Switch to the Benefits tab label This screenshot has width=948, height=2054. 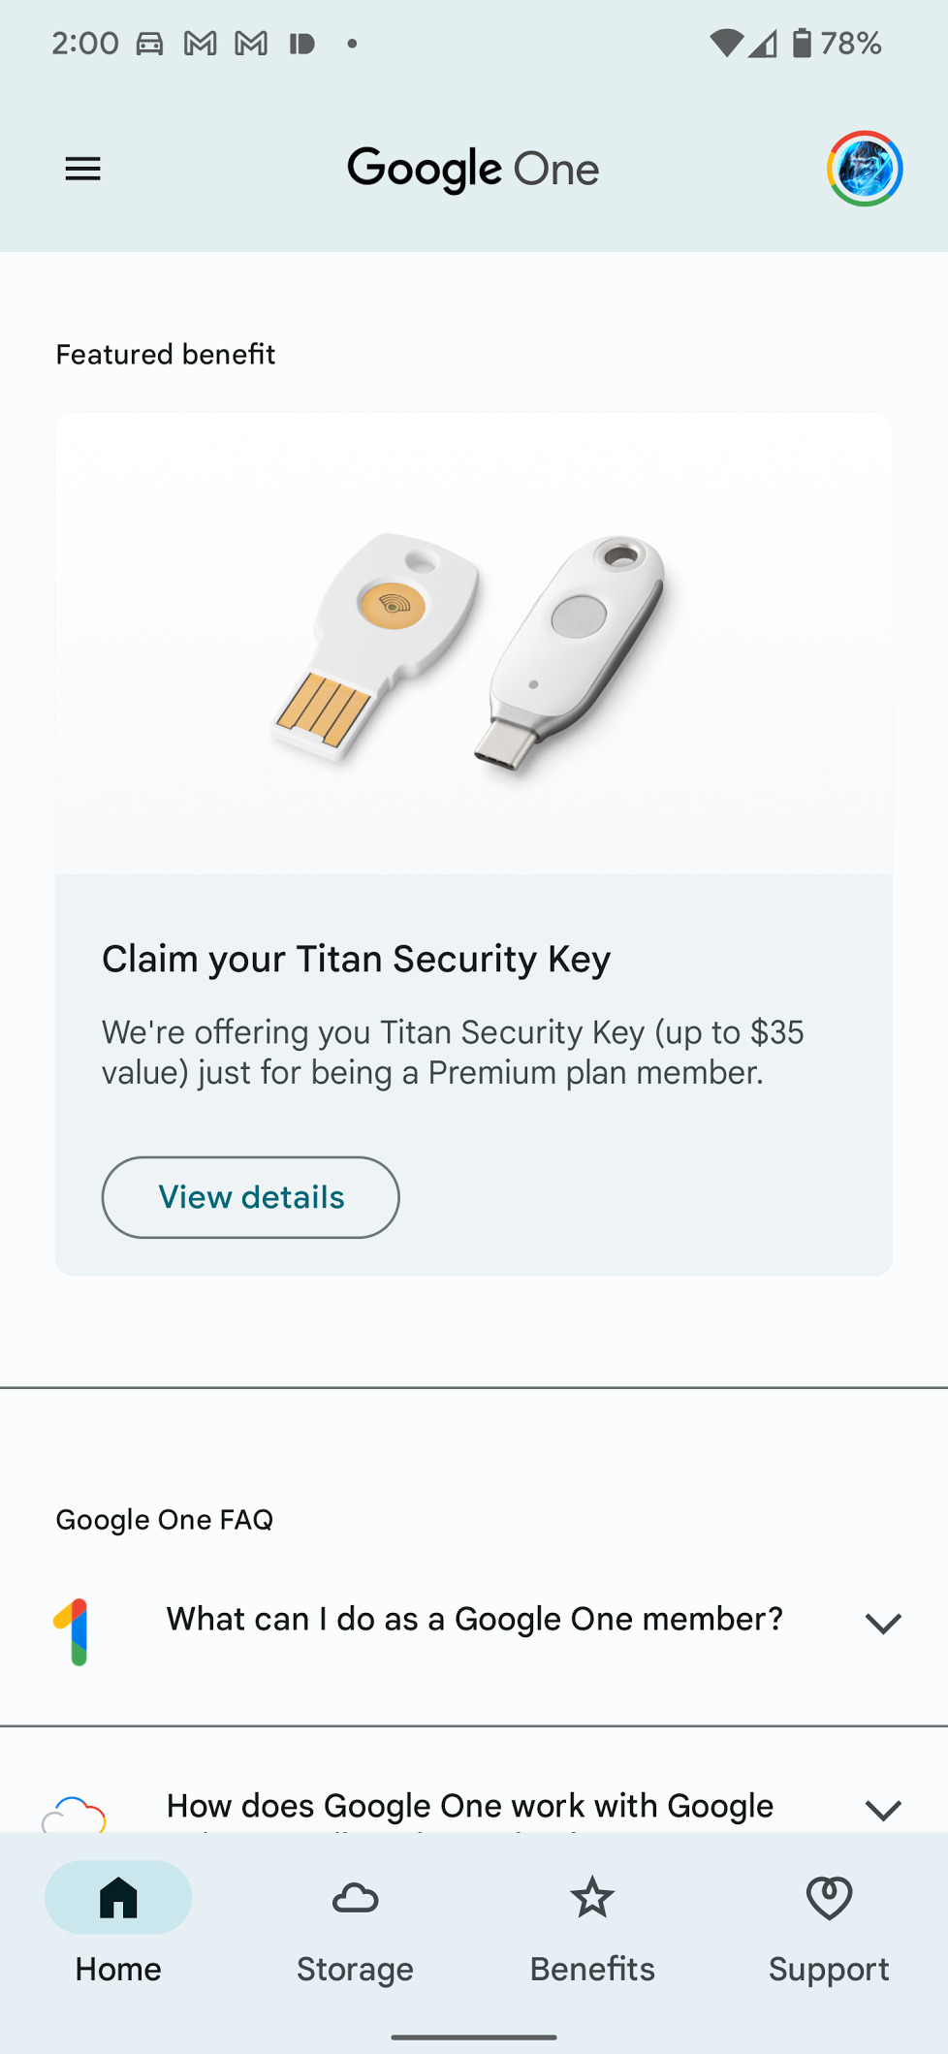tap(592, 1969)
